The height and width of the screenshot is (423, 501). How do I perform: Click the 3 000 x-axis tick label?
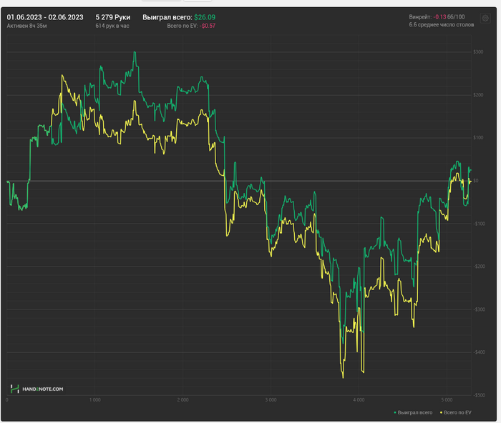(x=271, y=400)
